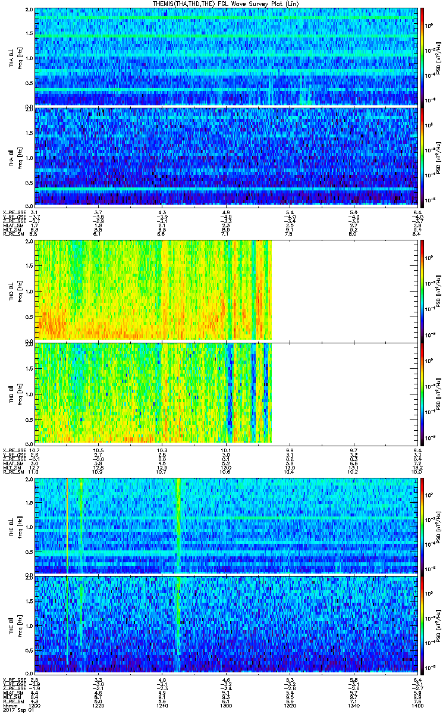Click the R_RE_SM row label under THD panels

12,472
